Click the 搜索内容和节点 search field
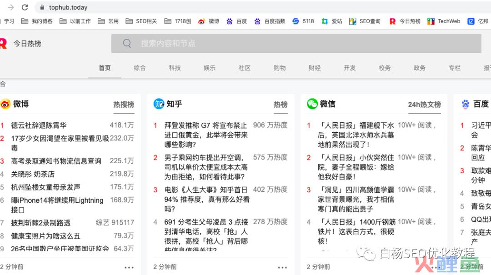 [296, 44]
